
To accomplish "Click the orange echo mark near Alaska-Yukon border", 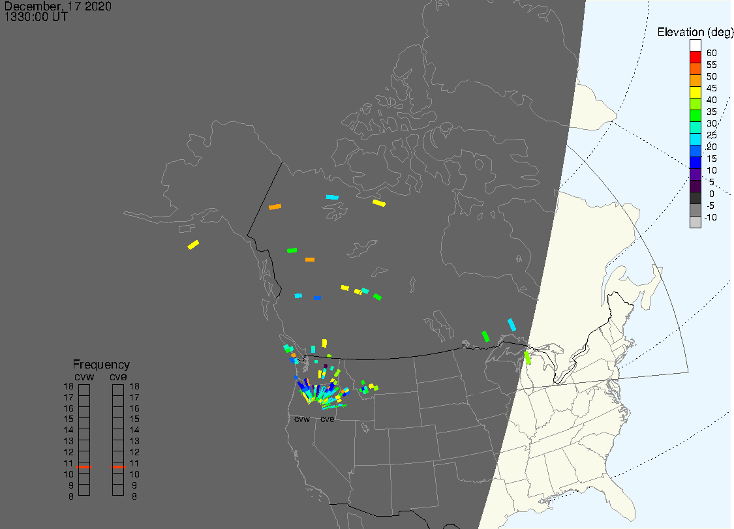I will (x=275, y=207).
